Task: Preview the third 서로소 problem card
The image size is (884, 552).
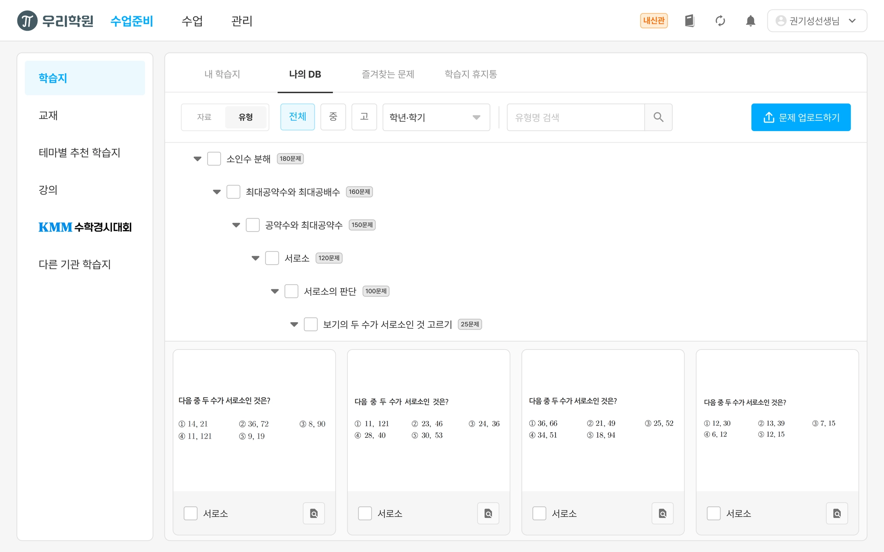Action: (663, 513)
